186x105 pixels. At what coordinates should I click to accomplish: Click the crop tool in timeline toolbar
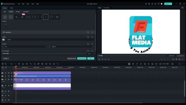click(x=27, y=64)
